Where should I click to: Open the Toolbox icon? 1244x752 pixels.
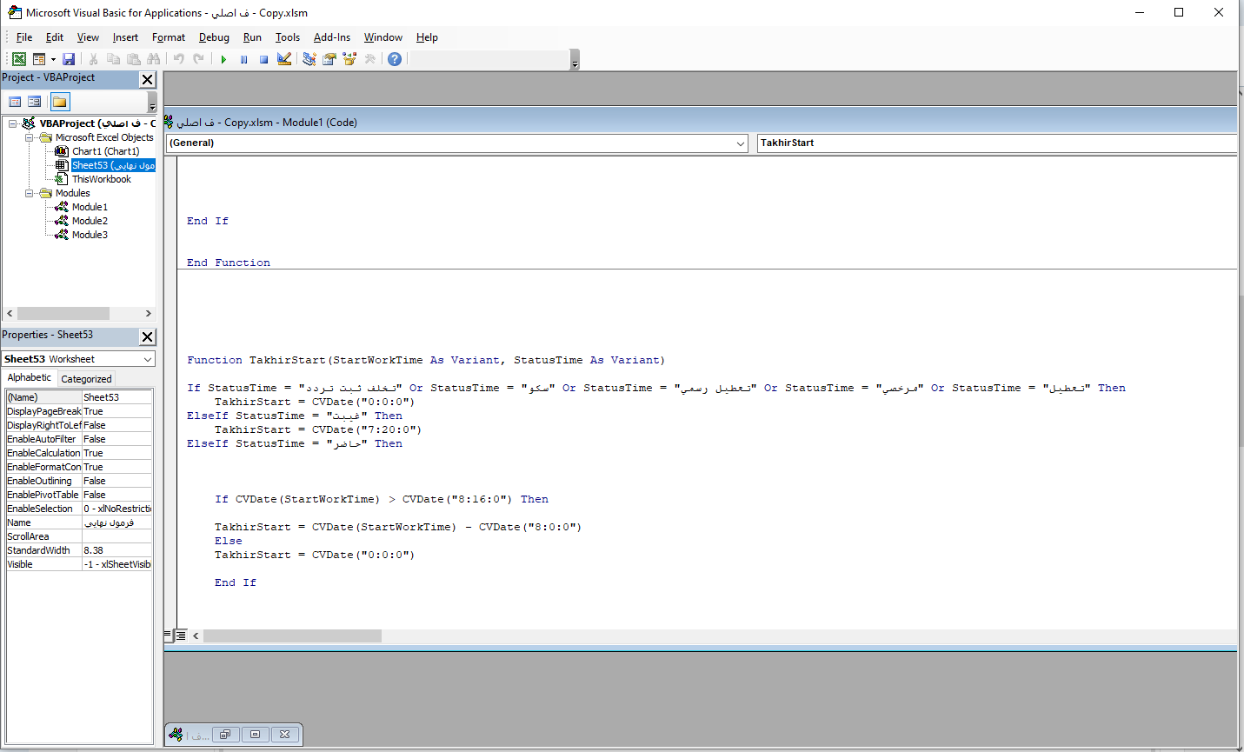click(x=370, y=59)
